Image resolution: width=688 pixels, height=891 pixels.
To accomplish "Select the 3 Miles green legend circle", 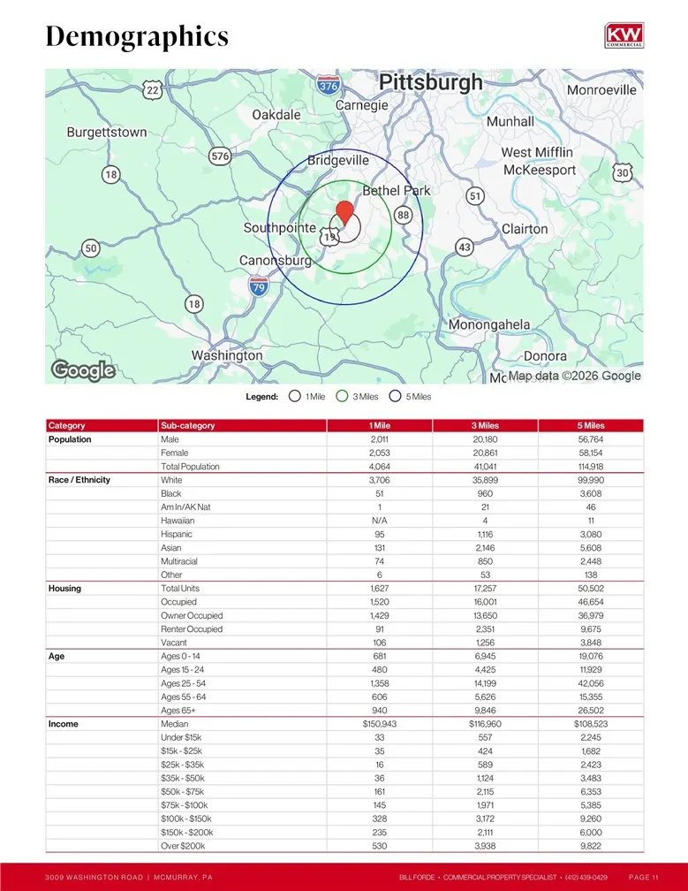I will 342,397.
